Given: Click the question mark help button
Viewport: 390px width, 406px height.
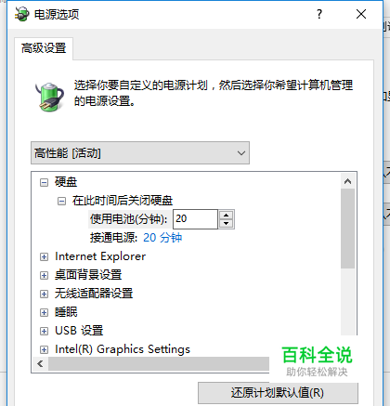Looking at the screenshot, I should (319, 14).
